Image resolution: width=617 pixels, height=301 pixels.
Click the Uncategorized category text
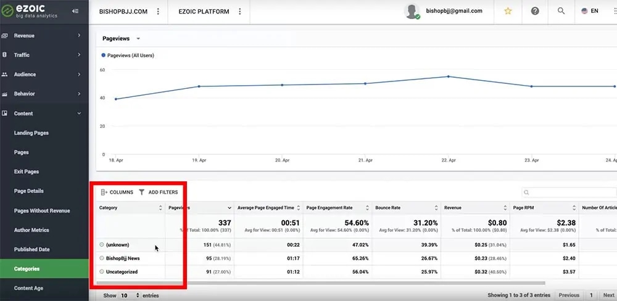(x=122, y=272)
